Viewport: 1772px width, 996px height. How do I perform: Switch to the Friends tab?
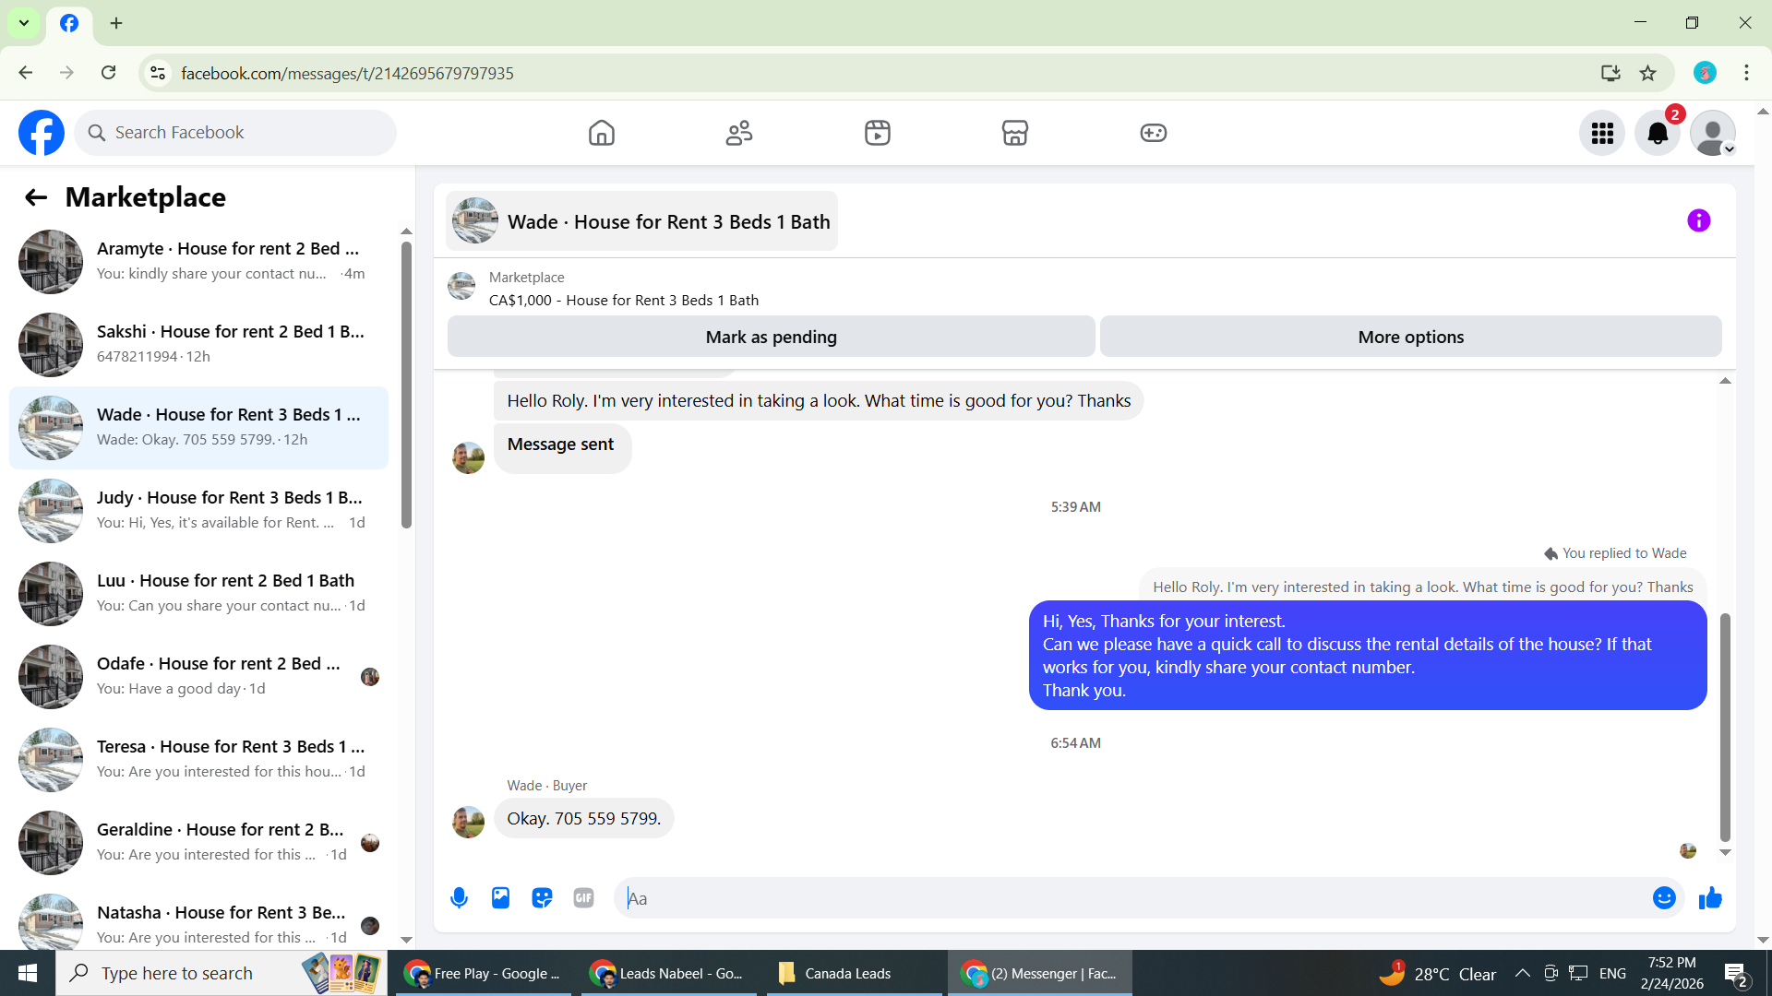[x=739, y=134]
